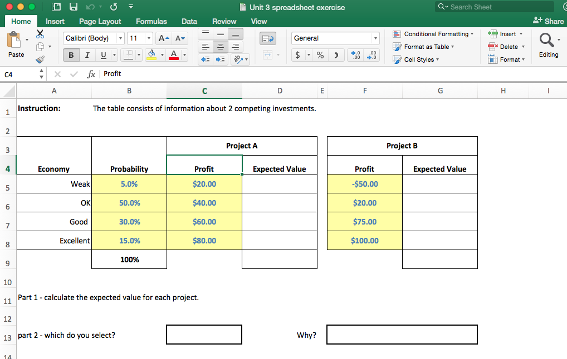The width and height of the screenshot is (567, 359).
Task: Apply percent style formatting
Action: (x=321, y=56)
